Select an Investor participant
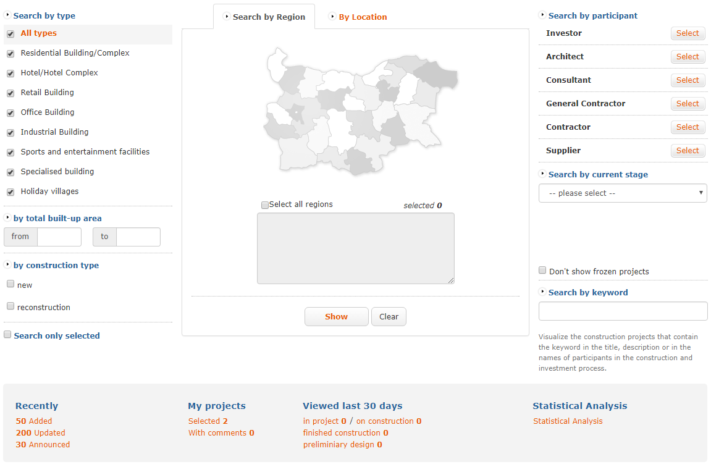Viewport: 711px width, 472px height. (x=688, y=33)
